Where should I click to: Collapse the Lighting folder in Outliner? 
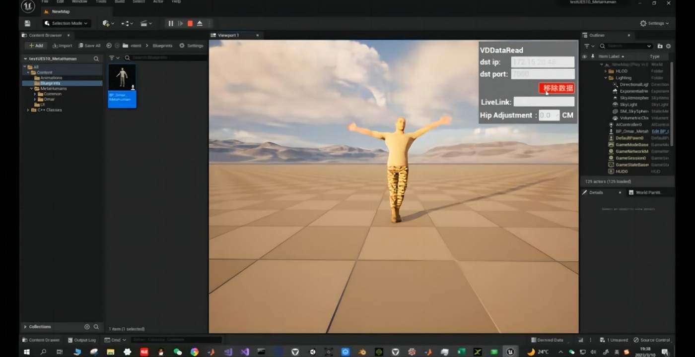[606, 78]
